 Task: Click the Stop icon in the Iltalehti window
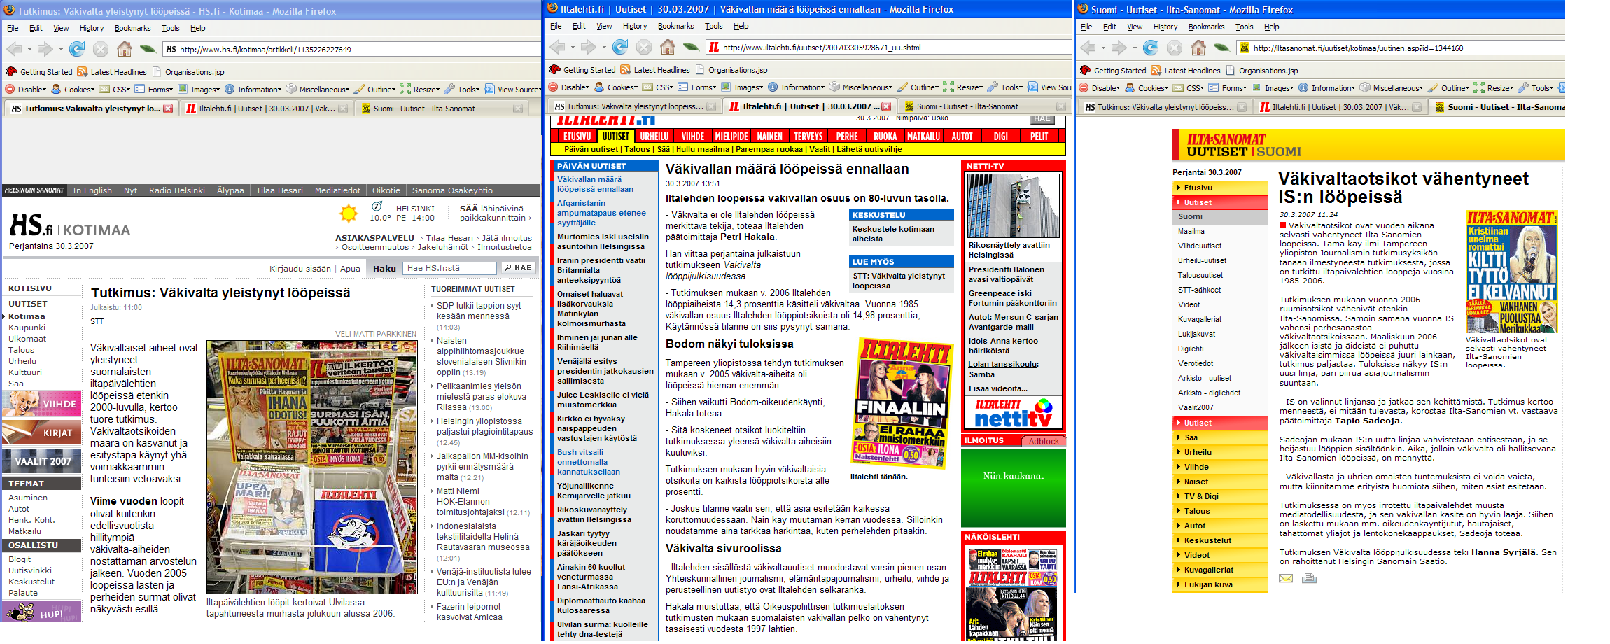click(x=644, y=47)
